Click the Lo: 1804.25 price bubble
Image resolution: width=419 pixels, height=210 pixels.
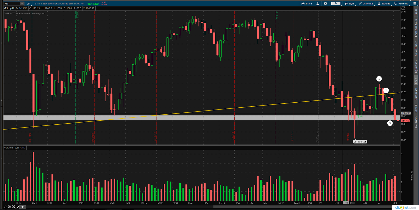click(x=360, y=142)
